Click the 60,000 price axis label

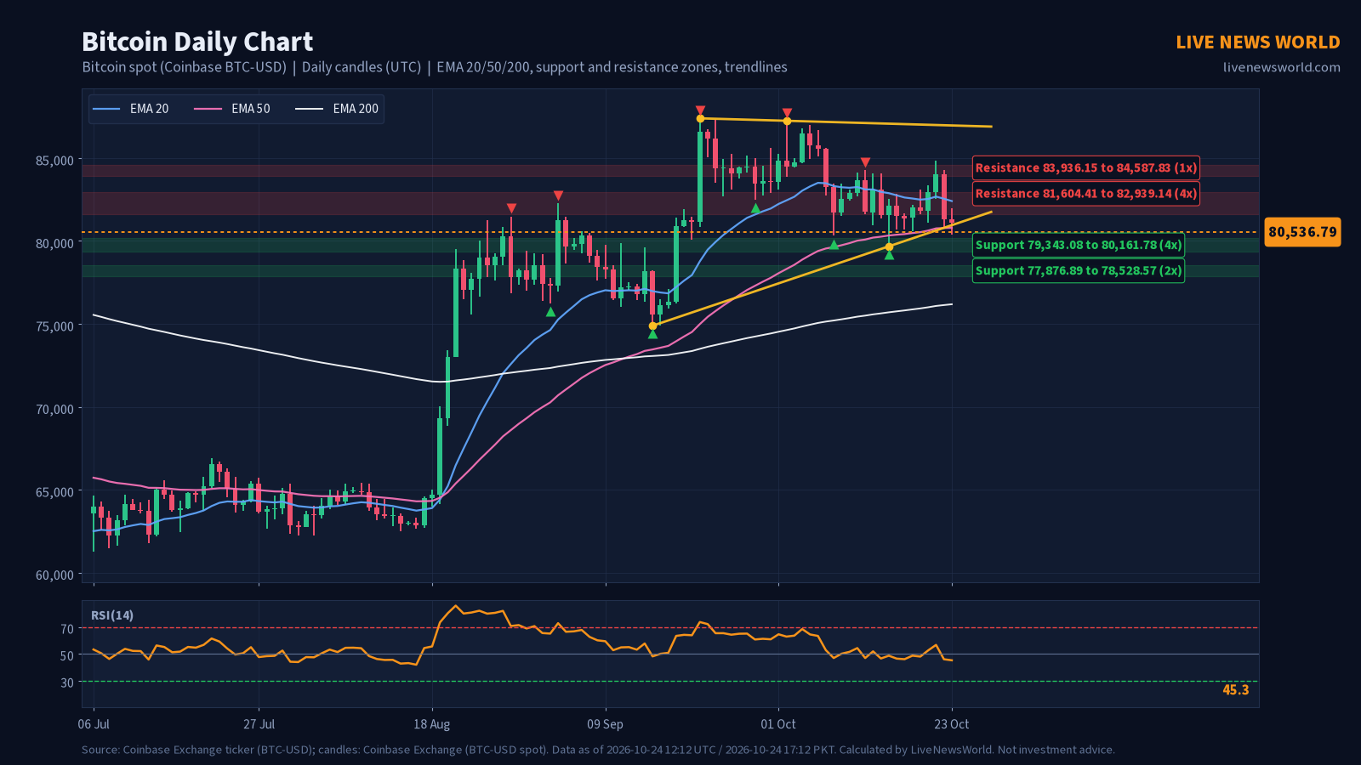tap(54, 575)
